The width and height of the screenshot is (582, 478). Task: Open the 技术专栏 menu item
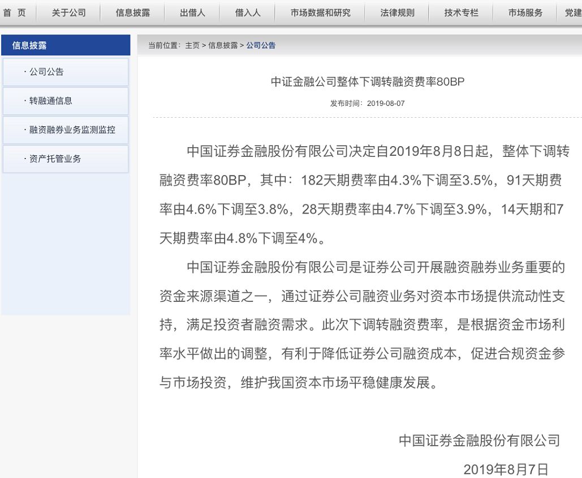(462, 13)
